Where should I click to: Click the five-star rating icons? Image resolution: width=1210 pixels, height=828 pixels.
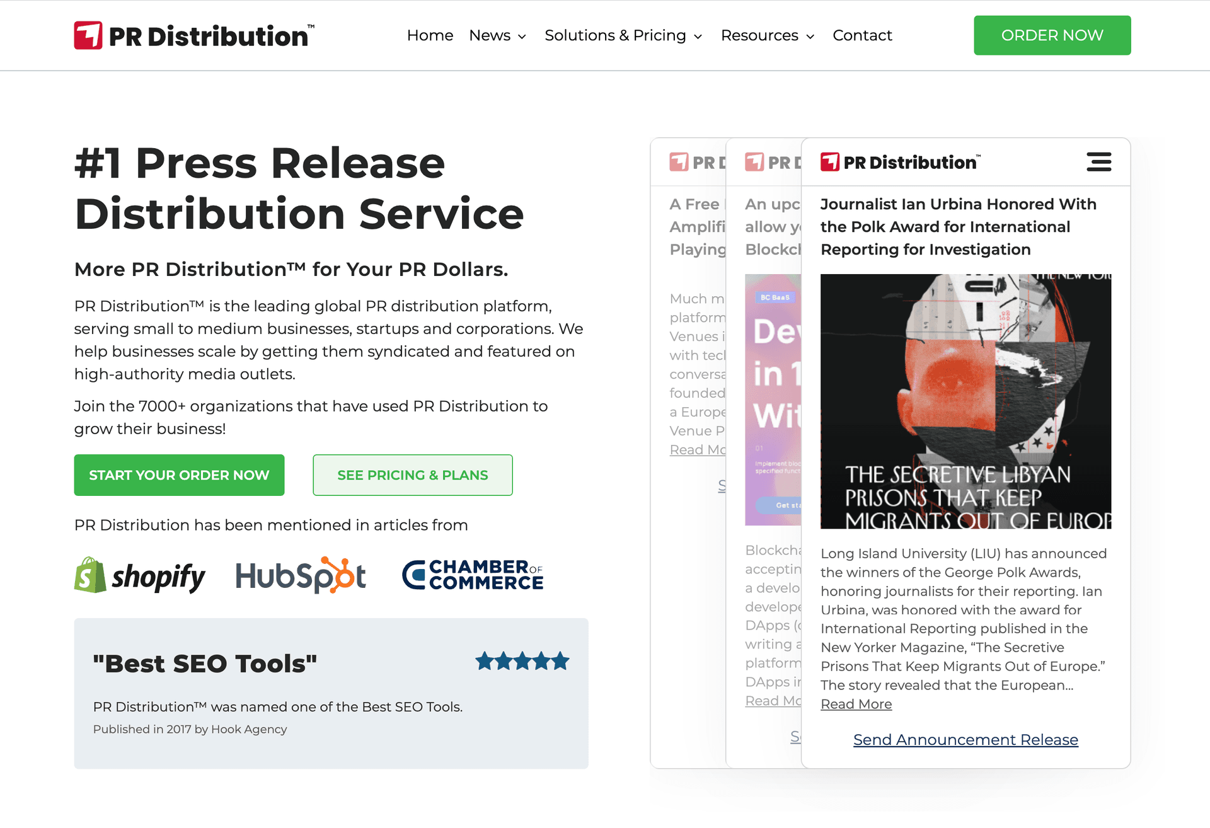pos(522,661)
